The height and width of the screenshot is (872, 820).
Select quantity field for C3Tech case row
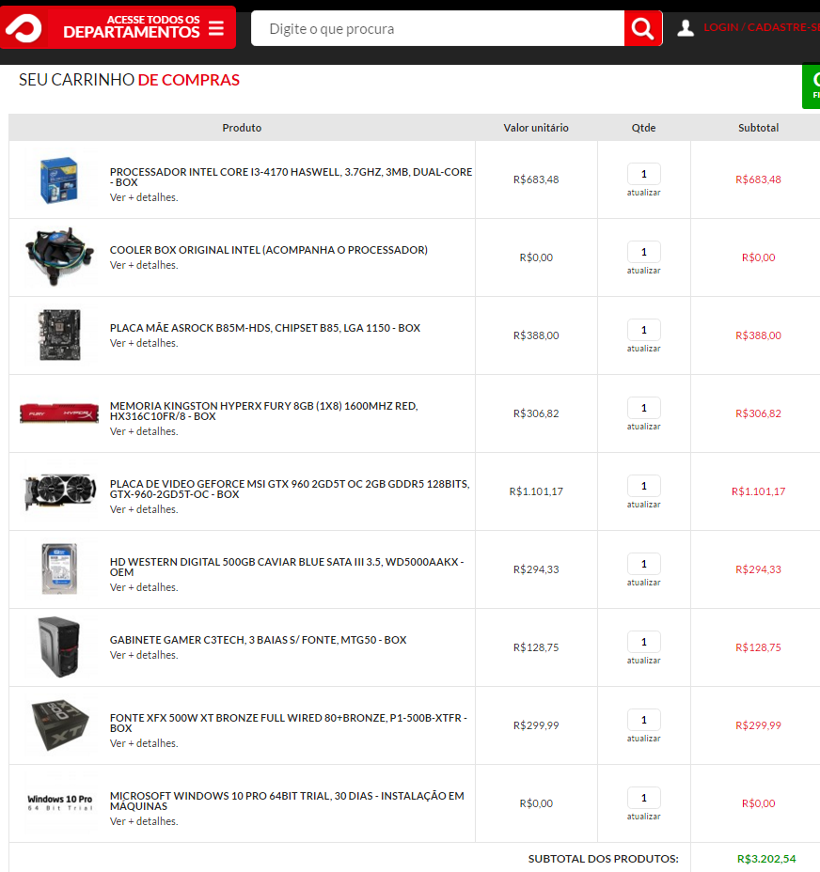click(644, 642)
